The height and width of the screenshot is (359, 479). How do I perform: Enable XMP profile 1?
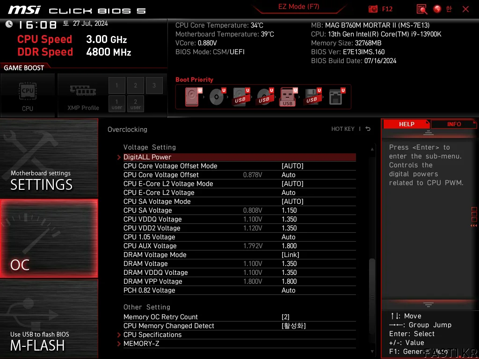pyautogui.click(x=116, y=86)
